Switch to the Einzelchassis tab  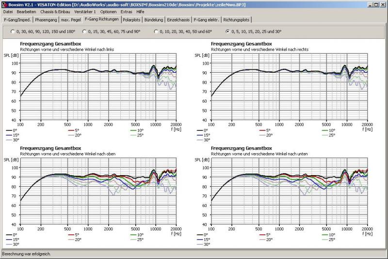click(178, 19)
